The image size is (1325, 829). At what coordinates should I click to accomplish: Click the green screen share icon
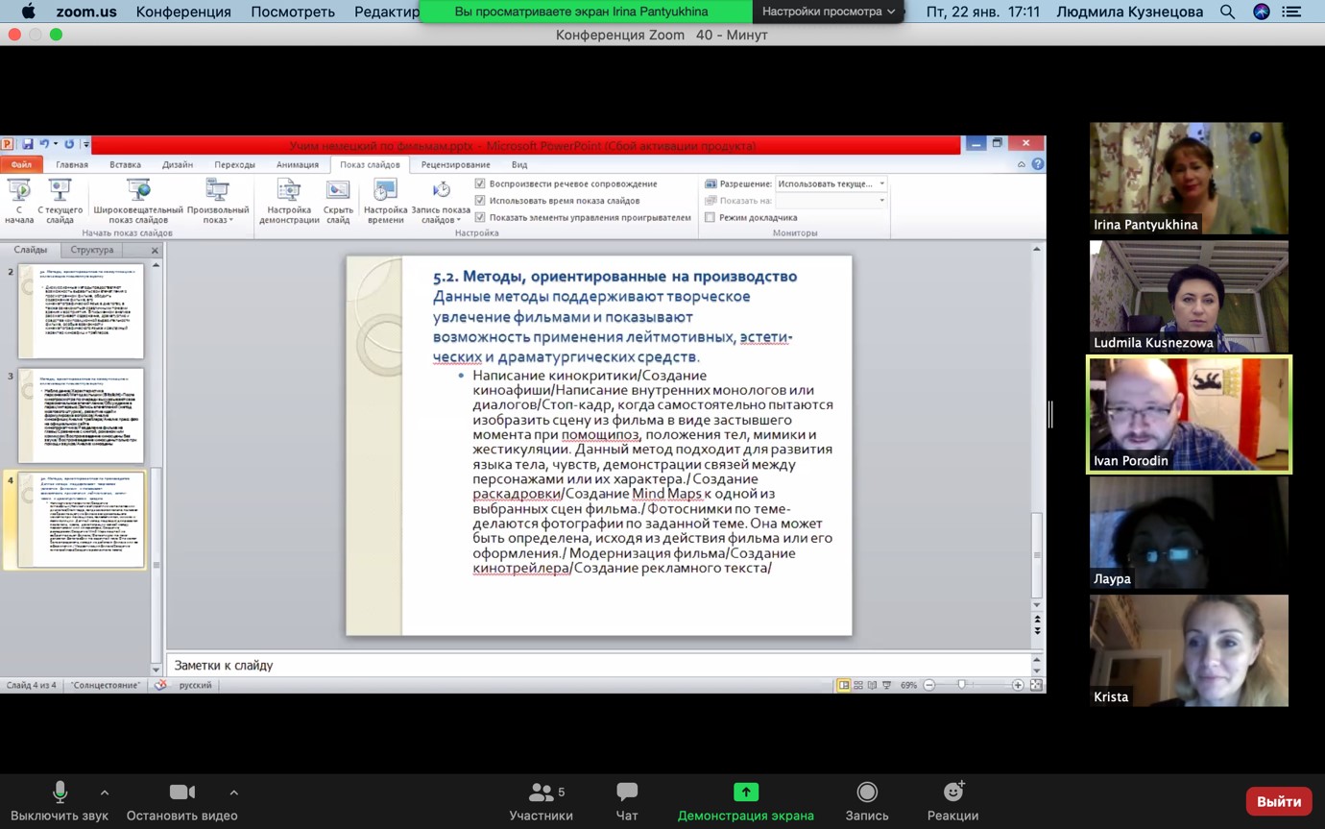pyautogui.click(x=745, y=792)
